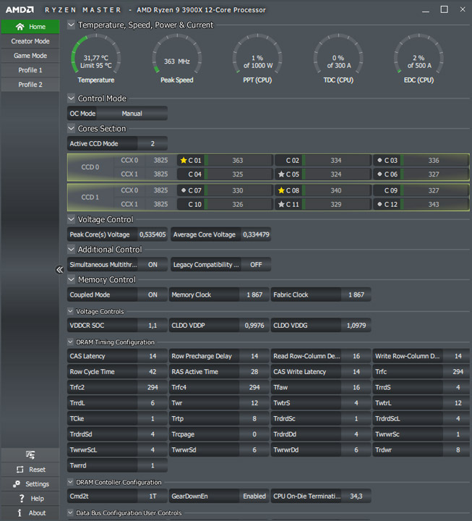Open the About page label
Viewport: 472px width, 521px height.
37,513
